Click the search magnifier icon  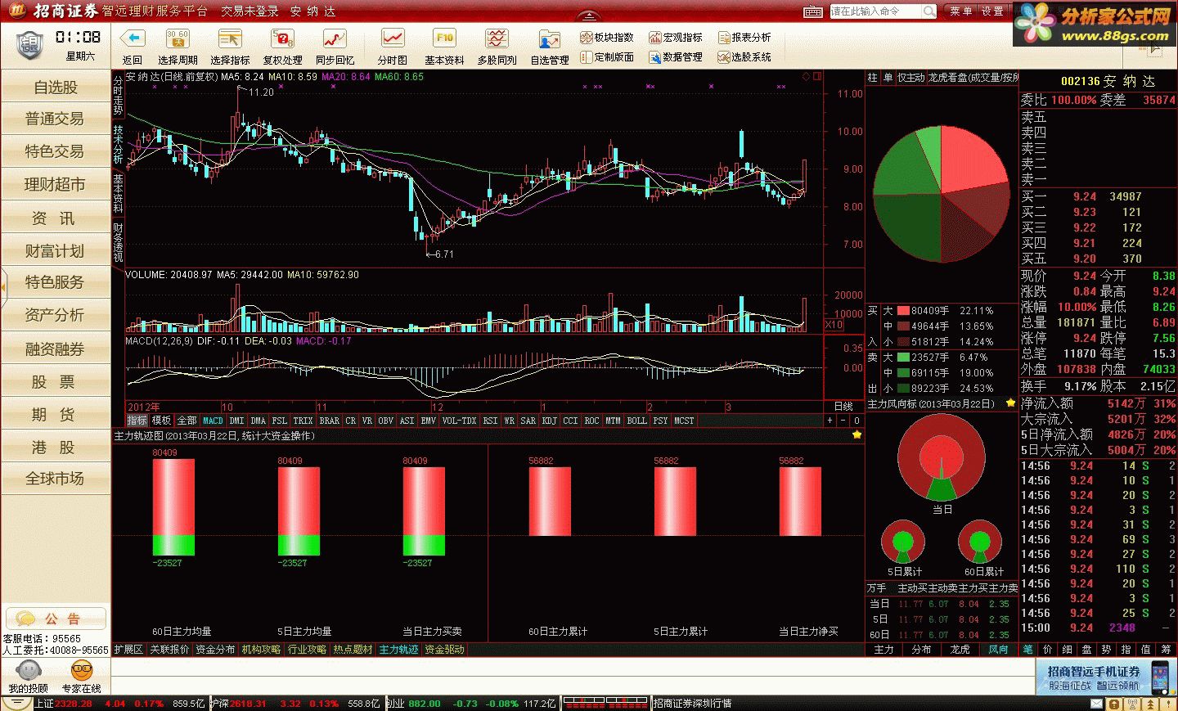pyautogui.click(x=929, y=11)
